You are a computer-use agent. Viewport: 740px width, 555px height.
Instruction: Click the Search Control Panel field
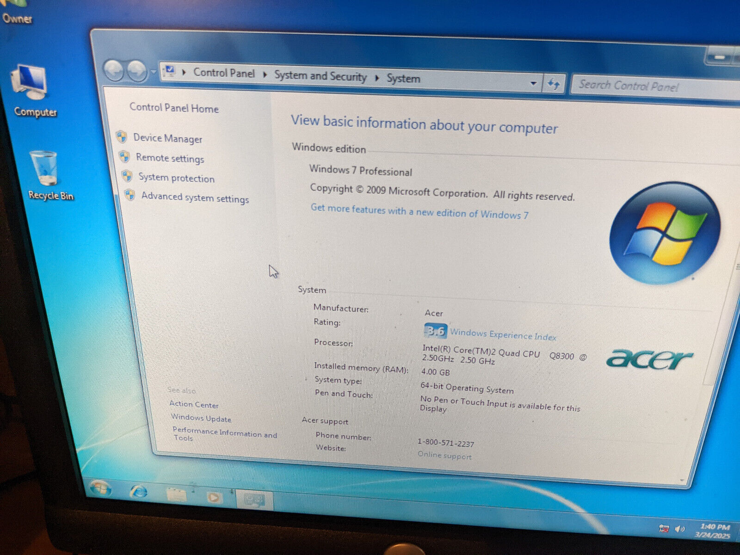[654, 86]
